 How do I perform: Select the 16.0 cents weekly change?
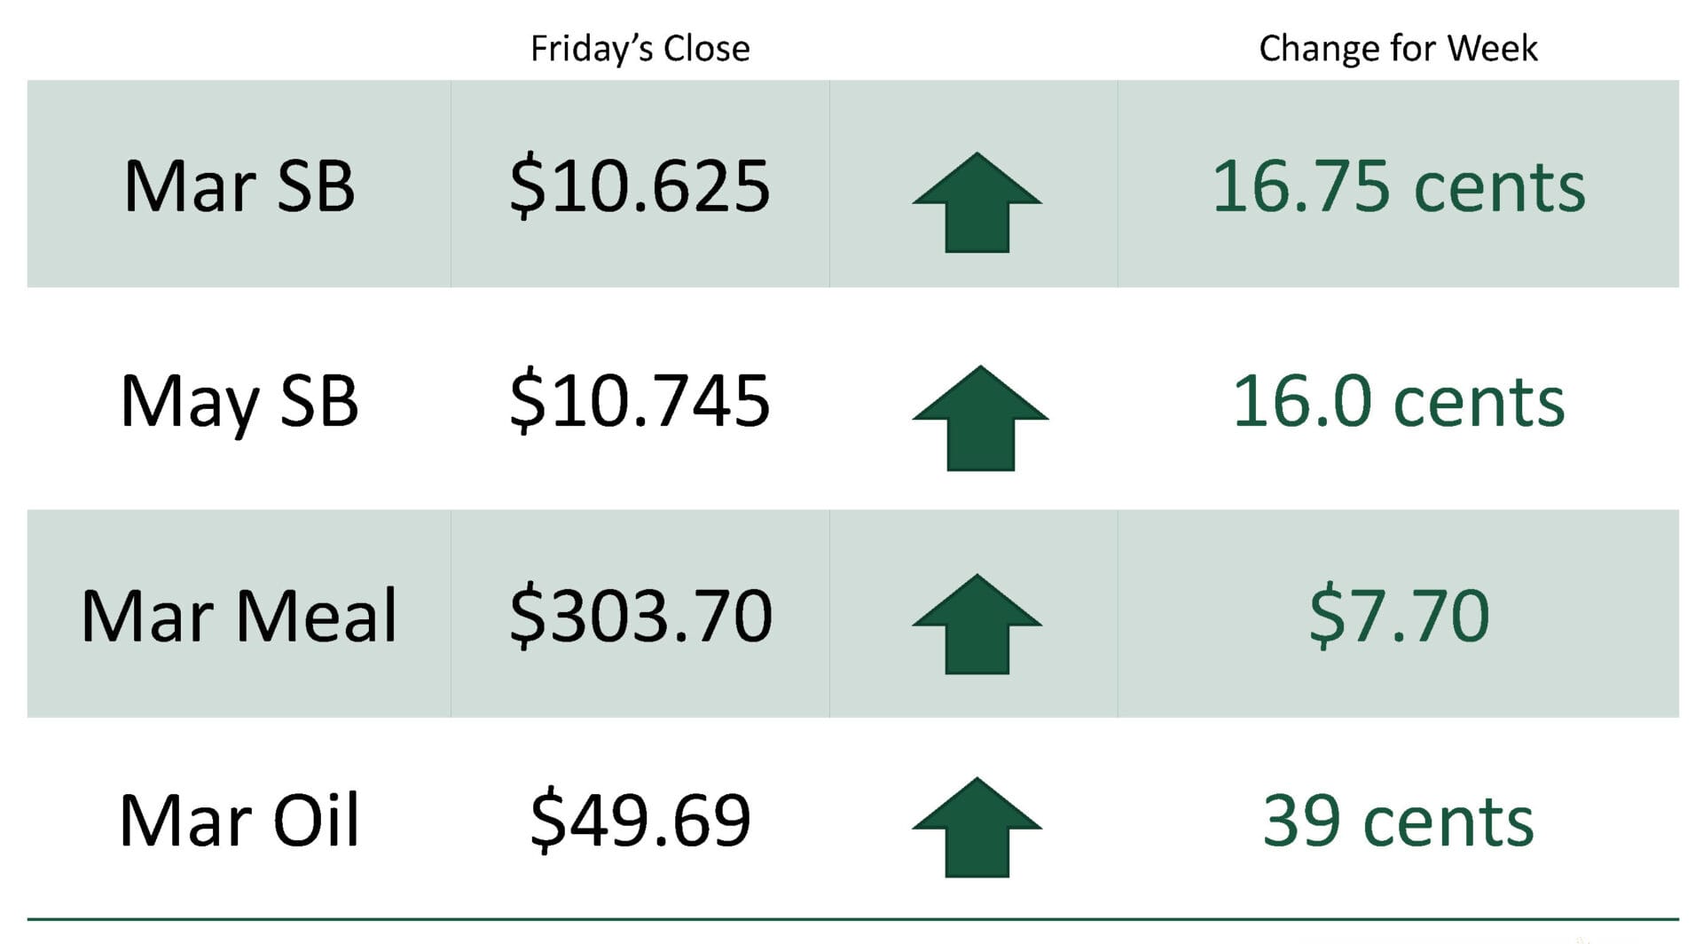[1398, 402]
